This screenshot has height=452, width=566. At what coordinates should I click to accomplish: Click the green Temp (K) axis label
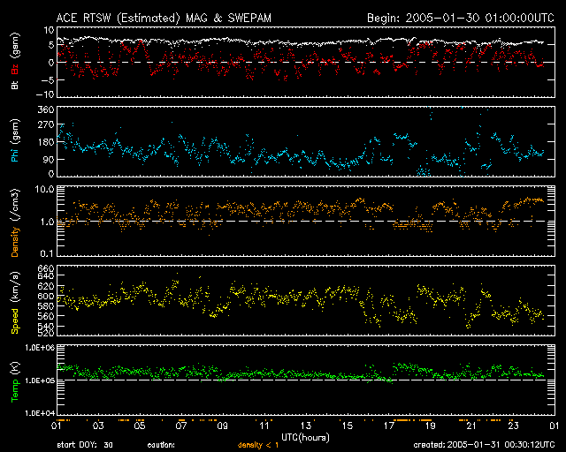(14, 380)
